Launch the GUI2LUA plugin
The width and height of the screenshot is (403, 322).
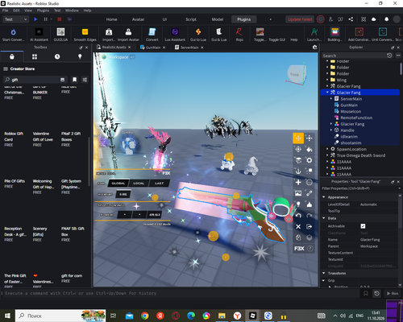[60, 35]
